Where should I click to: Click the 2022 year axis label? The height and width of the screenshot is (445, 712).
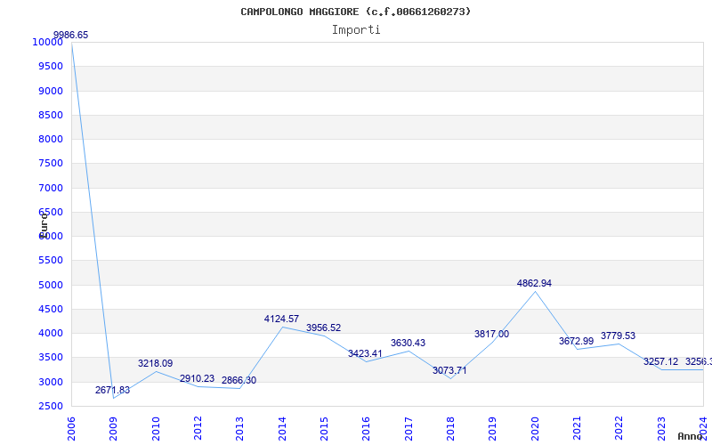619,429
